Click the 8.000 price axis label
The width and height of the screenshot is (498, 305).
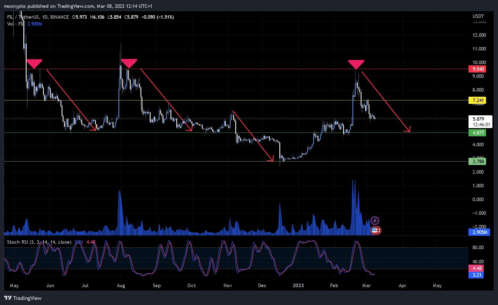pos(478,90)
